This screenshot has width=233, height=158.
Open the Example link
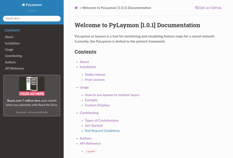[x=91, y=100]
